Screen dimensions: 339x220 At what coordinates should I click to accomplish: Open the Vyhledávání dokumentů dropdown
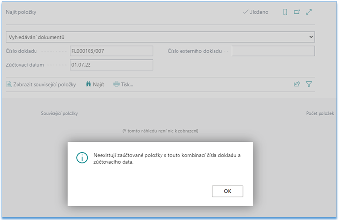[161, 37]
